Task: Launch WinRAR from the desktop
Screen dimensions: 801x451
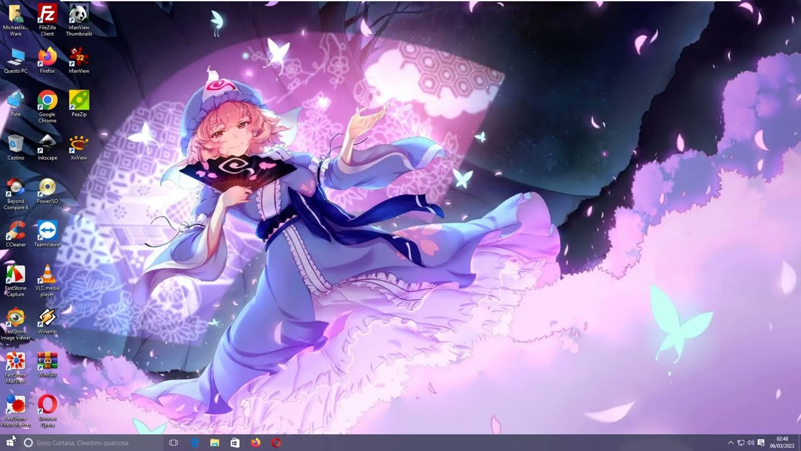Action: [x=47, y=364]
